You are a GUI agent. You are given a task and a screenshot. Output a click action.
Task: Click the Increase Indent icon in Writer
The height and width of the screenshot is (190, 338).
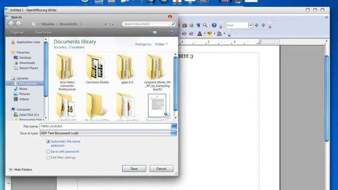(x=191, y=34)
